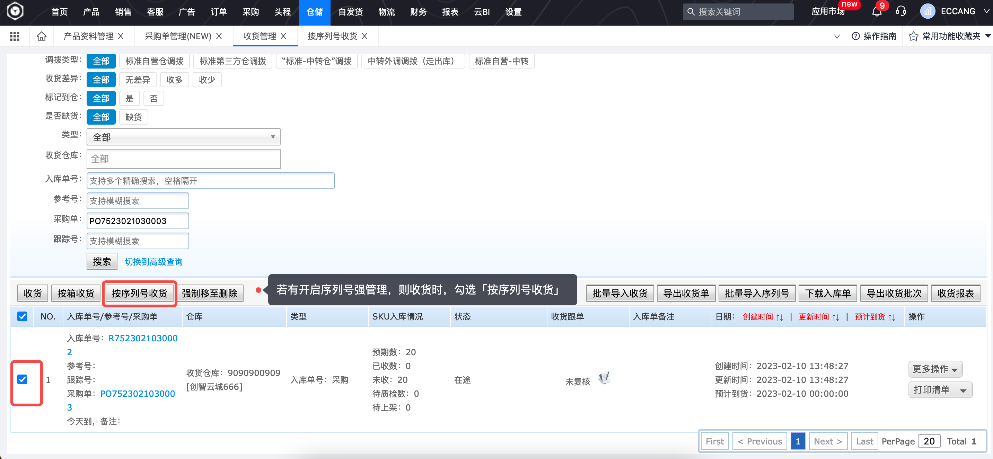Click purchase order link PO7523021030003
The image size is (993, 459).
click(x=137, y=394)
